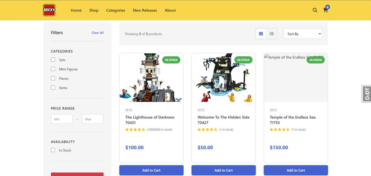Screen dimensions: 371x176
Task: Click the side widget tab on right edge
Action: coord(367,94)
